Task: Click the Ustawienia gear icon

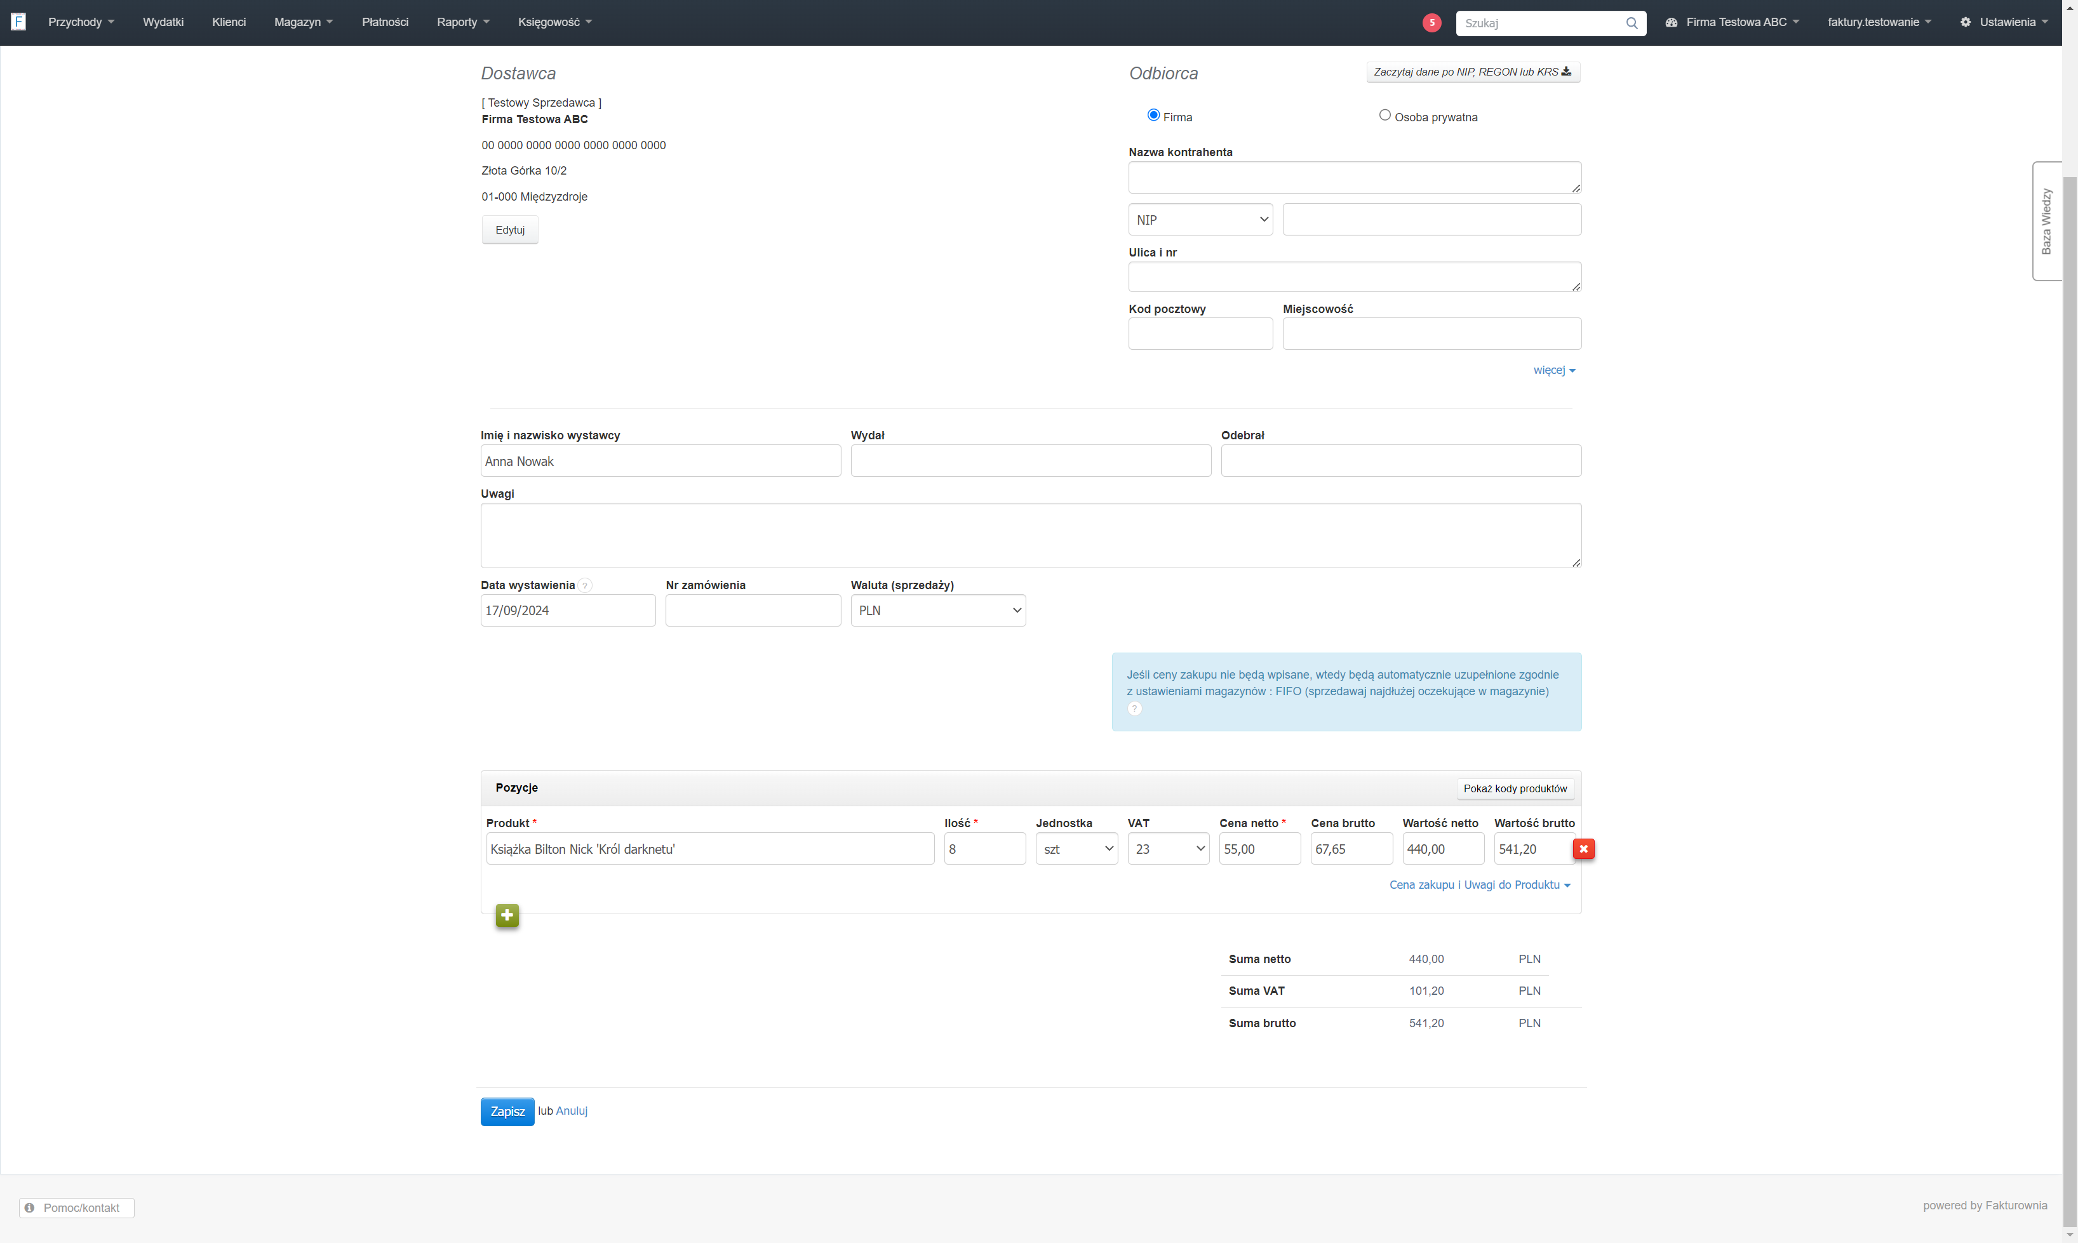Action: pos(1965,23)
